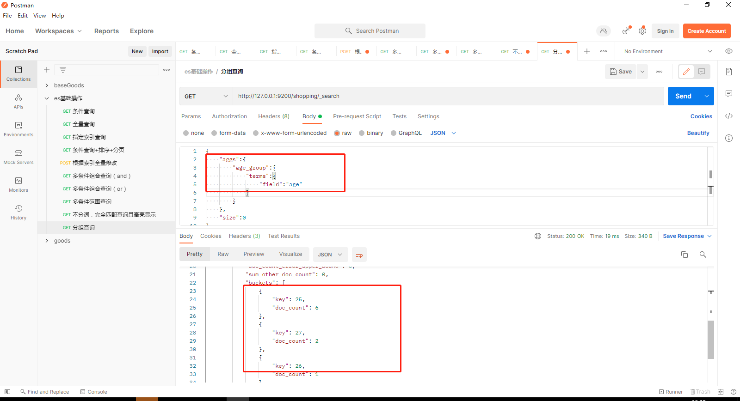Open the satellite capture requests icon
Screen dimensions: 740x401
pyautogui.click(x=626, y=31)
